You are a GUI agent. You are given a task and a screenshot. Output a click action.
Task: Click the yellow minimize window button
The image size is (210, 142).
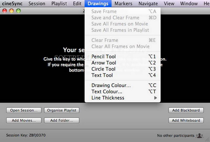coord(11,11)
